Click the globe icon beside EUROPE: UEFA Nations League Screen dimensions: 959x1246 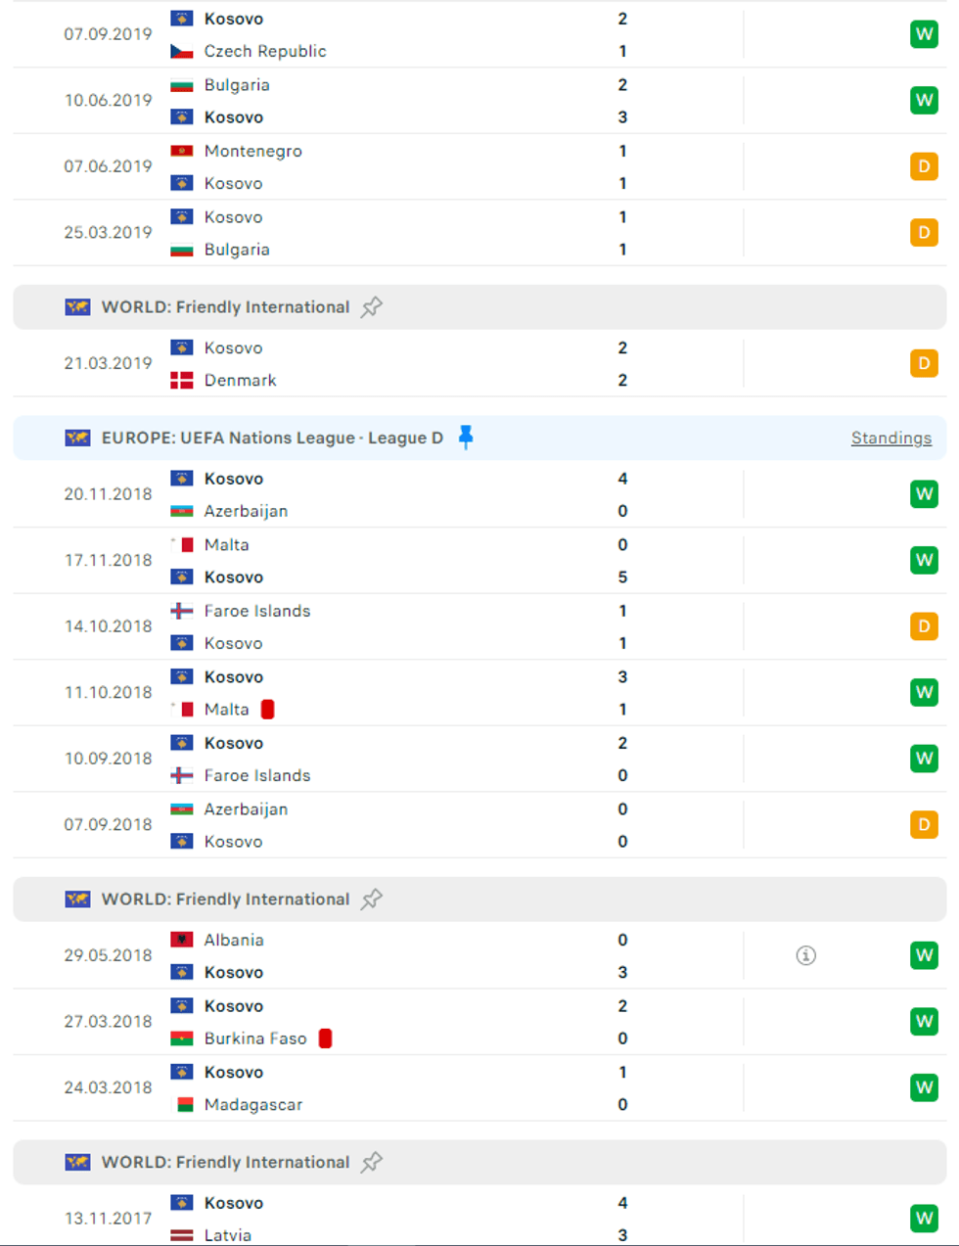tap(77, 438)
